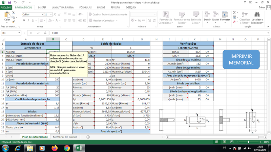Click Formatar como Tabela
Viewport: 271px width, 152px height.
182,18
